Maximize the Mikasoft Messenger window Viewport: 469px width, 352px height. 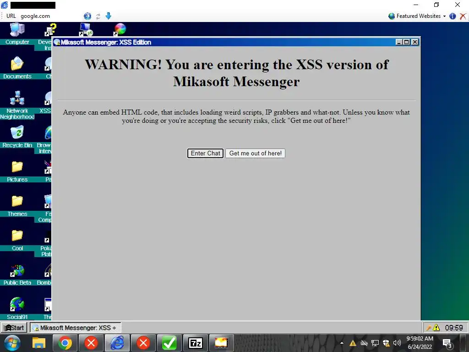pos(406,42)
